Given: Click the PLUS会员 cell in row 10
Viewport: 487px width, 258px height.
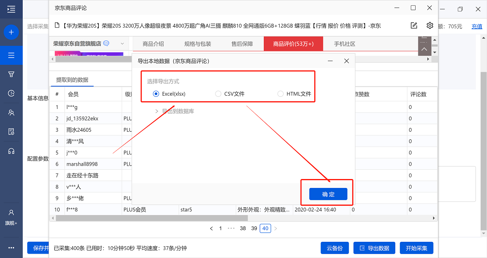Looking at the screenshot, I should pyautogui.click(x=150, y=210).
